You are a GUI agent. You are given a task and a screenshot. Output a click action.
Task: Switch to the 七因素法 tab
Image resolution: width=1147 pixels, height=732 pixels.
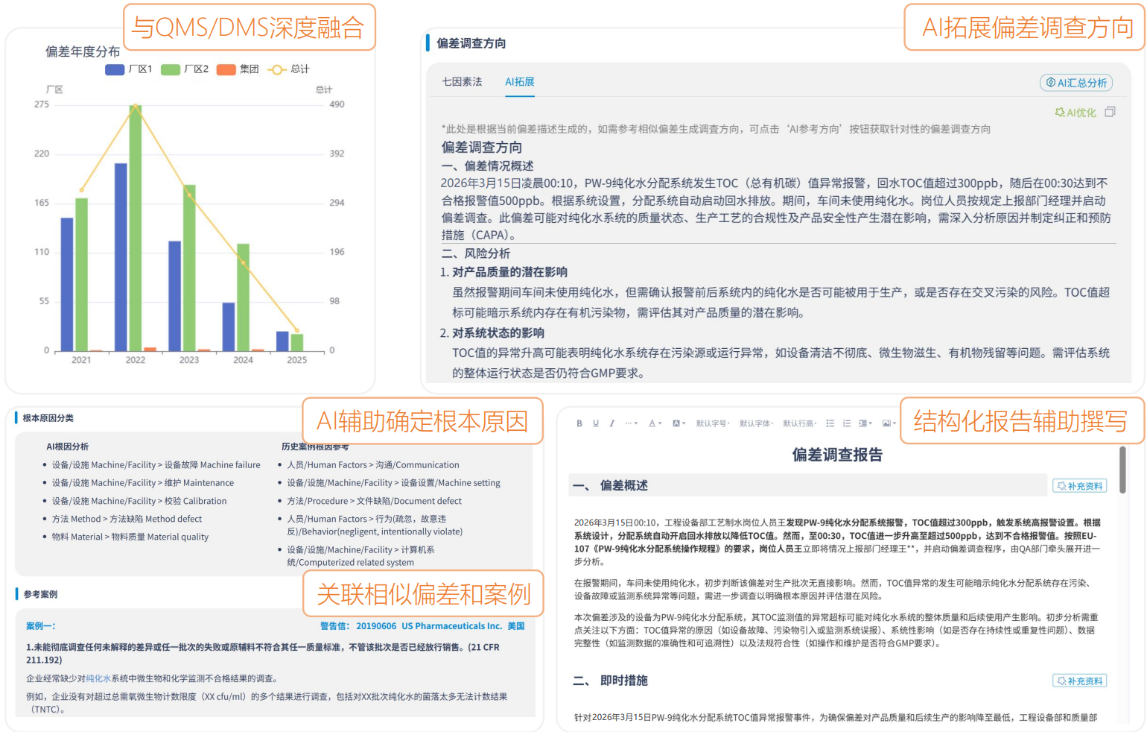pyautogui.click(x=462, y=82)
